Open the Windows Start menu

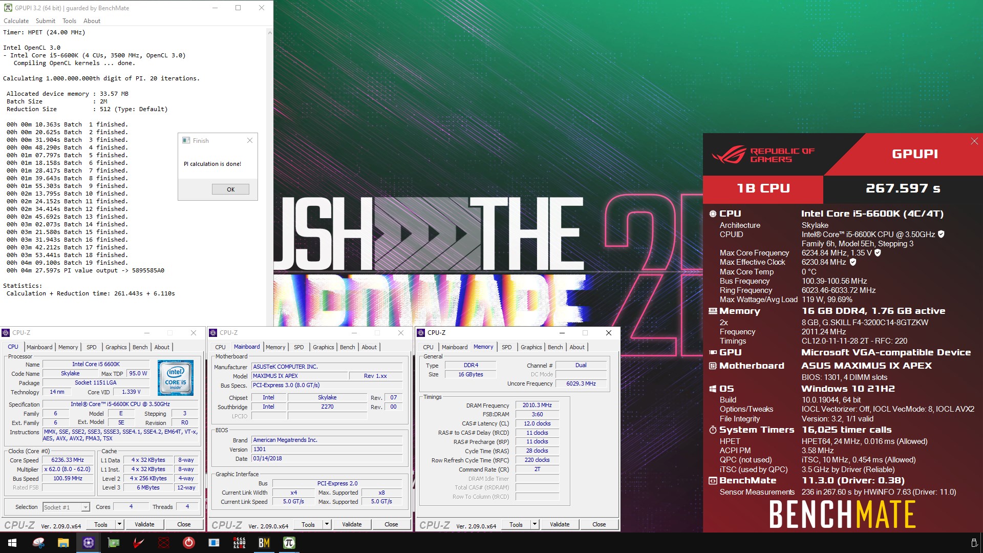coord(12,543)
